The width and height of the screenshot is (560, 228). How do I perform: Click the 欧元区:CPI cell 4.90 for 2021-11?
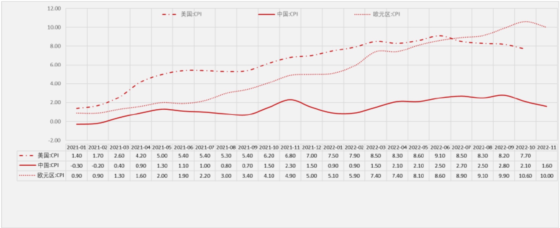click(290, 176)
